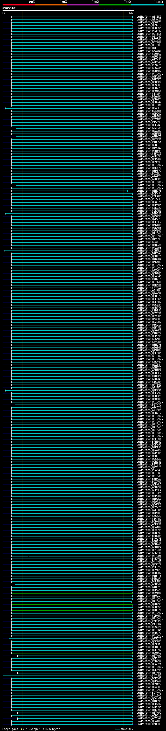Viewport: 166px width, 731px height.
Task: Click green alignment bar for UniRef100_Q49I51
Action: [72, 593]
